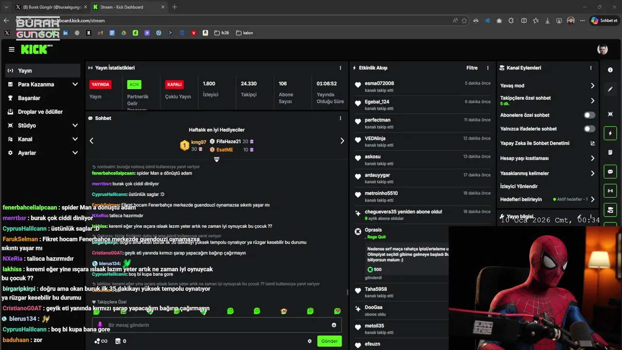Open the emoji picker in the message box
622x350 pixels.
pos(334,325)
